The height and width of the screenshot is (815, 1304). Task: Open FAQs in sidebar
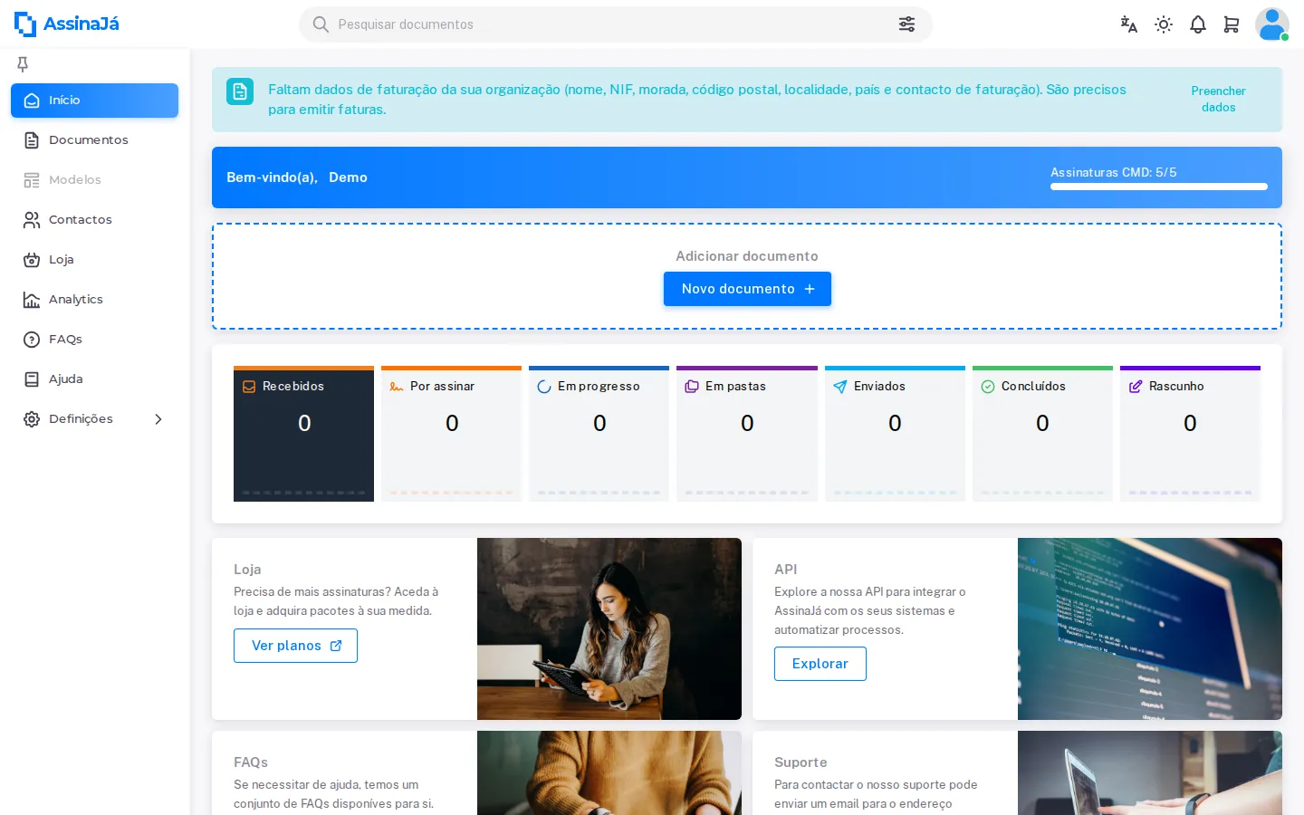click(94, 340)
